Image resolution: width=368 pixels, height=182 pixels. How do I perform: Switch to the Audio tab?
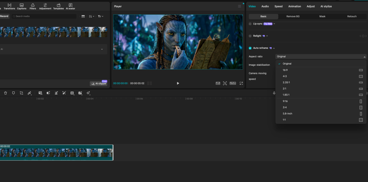point(265,6)
